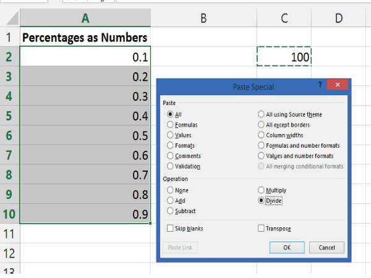The height and width of the screenshot is (278, 371).
Task: Choose the Subtract operation
Action: pos(171,211)
